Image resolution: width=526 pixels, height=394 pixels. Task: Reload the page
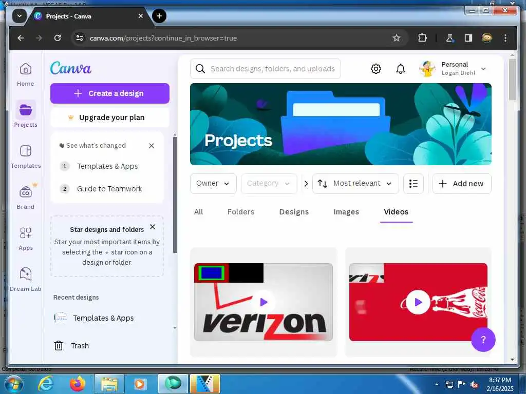(x=58, y=38)
